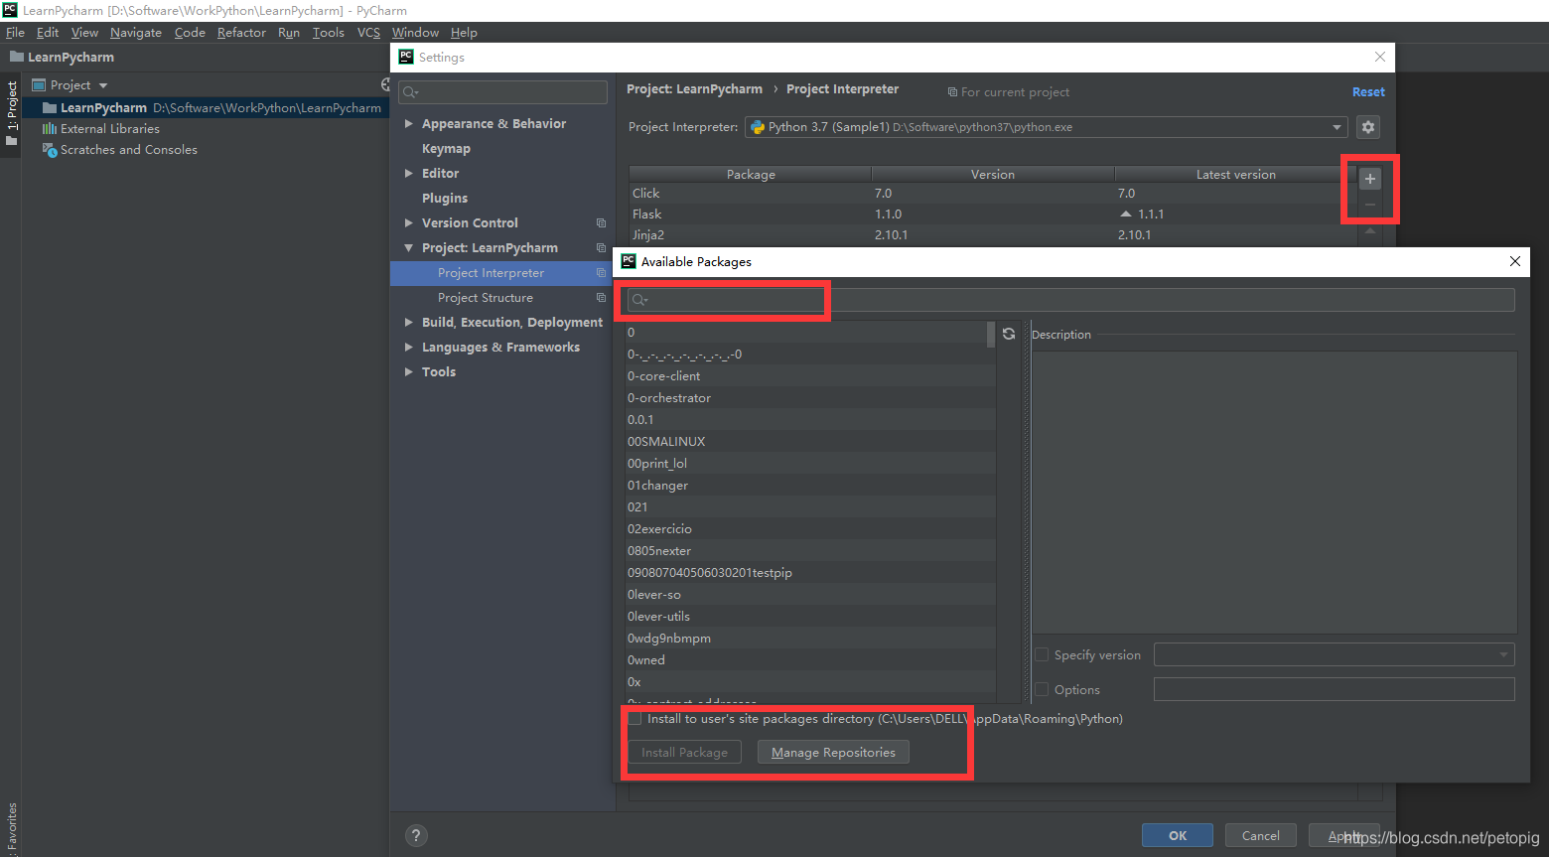The image size is (1549, 857).
Task: Enable the Specify version checkbox
Action: pos(1042,655)
